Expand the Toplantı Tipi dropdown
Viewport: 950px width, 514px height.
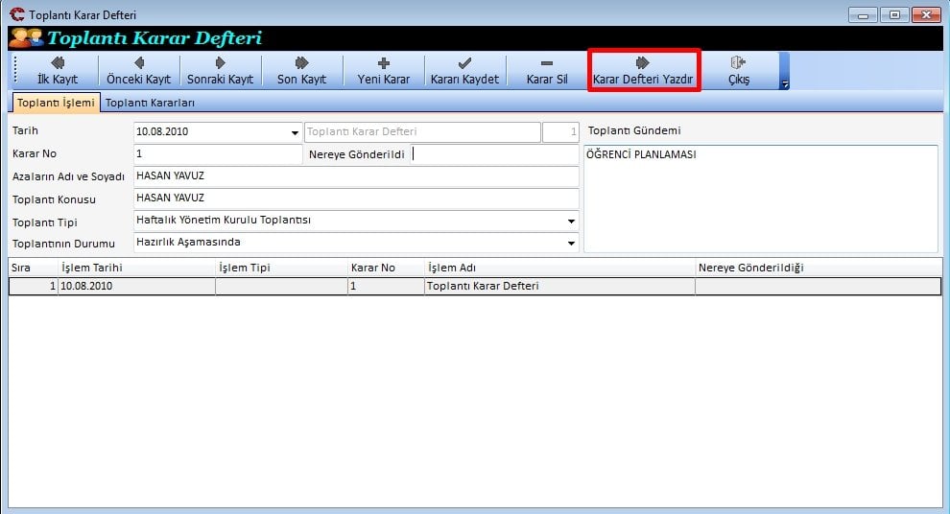point(572,222)
